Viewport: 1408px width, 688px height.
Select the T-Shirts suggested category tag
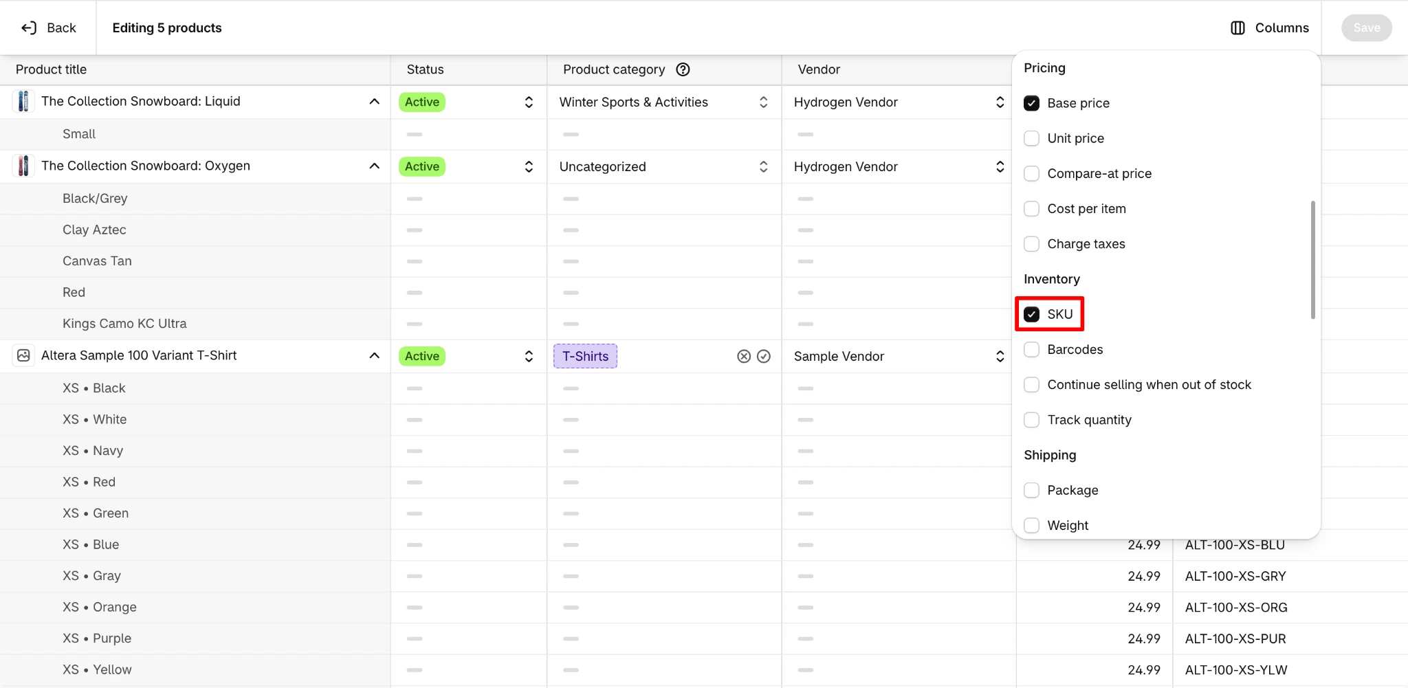pyautogui.click(x=585, y=356)
